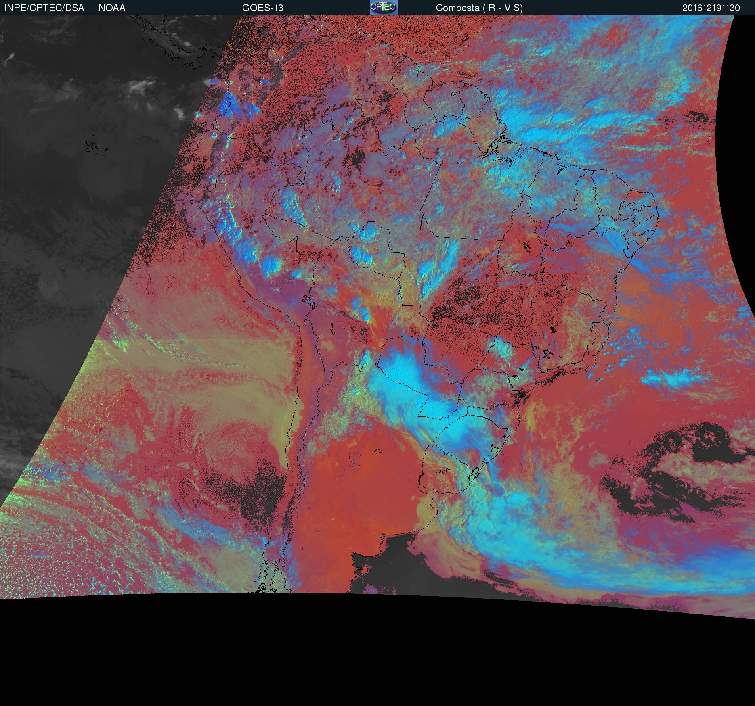Click the Composta (IR - VIS) title
The width and height of the screenshot is (755, 706).
click(x=479, y=8)
